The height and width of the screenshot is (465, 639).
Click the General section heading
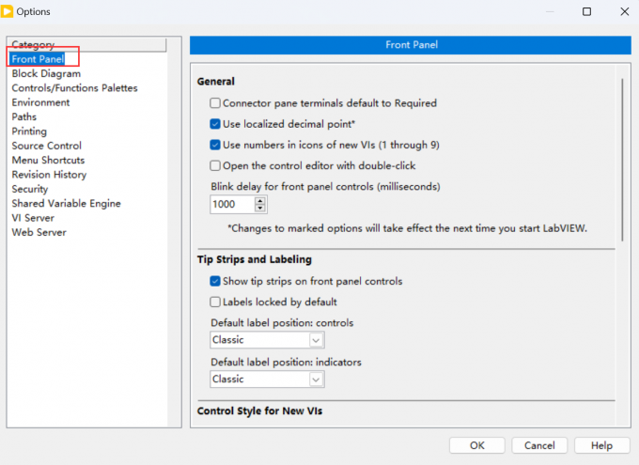click(x=215, y=82)
